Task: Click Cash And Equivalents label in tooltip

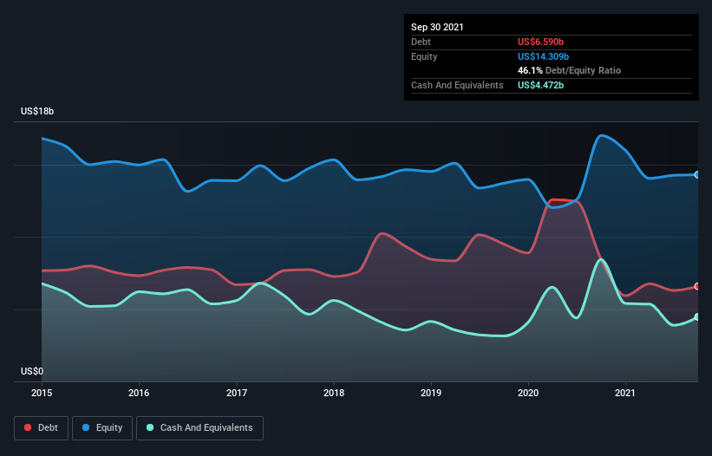Action: click(457, 85)
